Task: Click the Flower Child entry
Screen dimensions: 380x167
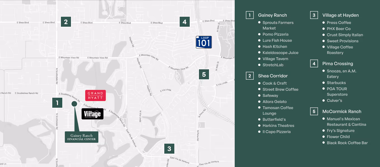Action: [x=338, y=137]
